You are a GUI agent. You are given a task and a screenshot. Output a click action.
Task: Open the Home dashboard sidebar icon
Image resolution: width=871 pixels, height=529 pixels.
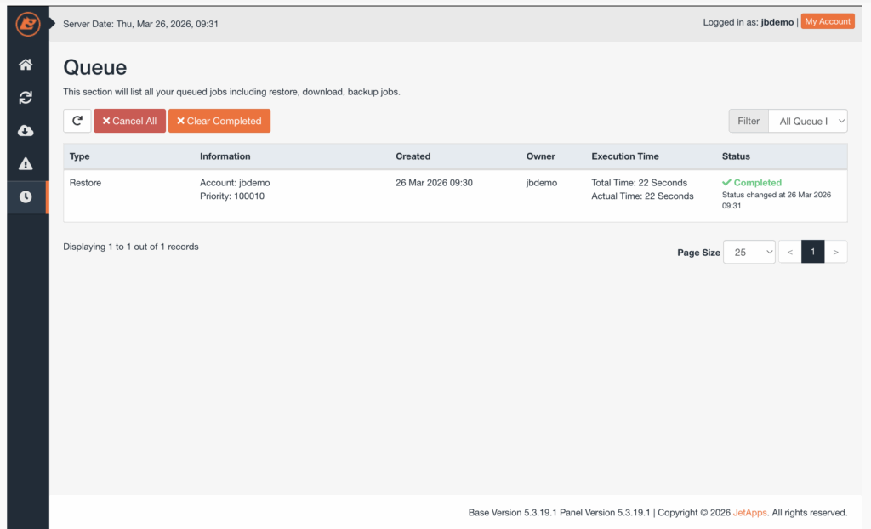point(26,65)
